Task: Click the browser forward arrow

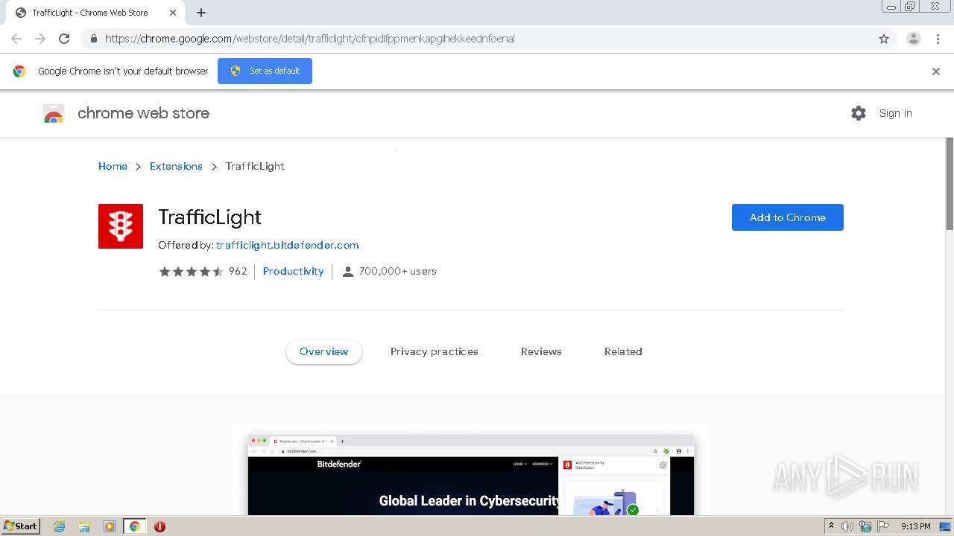Action: pyautogui.click(x=40, y=39)
